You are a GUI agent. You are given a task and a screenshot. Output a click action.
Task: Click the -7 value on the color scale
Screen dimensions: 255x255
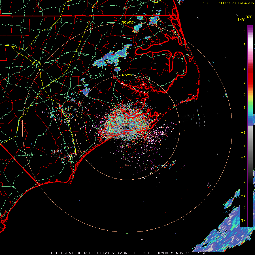243,208
